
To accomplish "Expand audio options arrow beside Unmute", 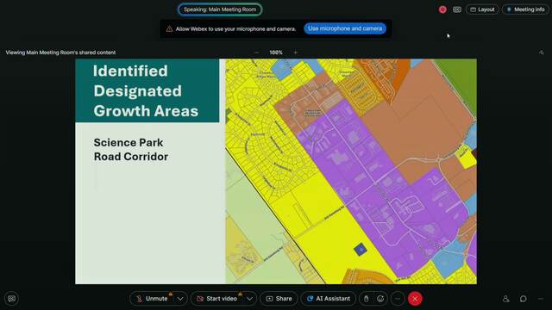I will (x=180, y=299).
